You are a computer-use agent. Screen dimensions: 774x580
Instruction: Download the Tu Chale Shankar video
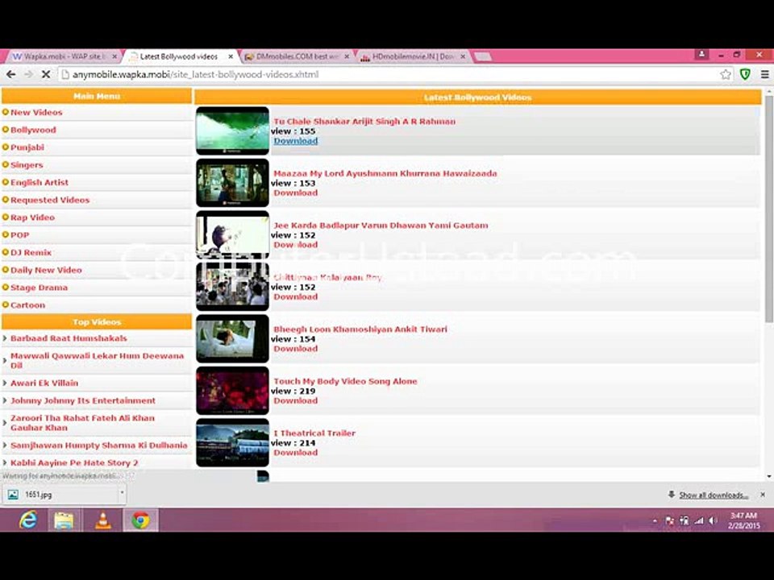[x=296, y=141]
